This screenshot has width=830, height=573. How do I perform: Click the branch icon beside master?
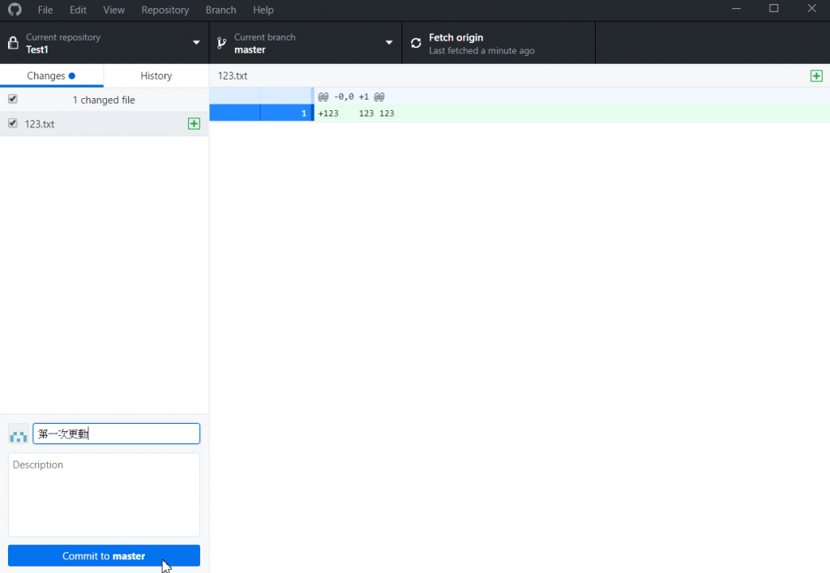pos(222,43)
